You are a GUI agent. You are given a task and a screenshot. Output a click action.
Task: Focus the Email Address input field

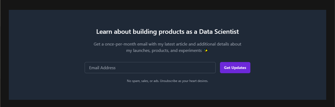point(150,68)
